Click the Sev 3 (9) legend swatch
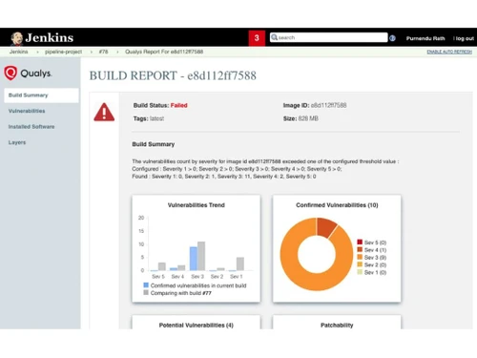 [360, 257]
